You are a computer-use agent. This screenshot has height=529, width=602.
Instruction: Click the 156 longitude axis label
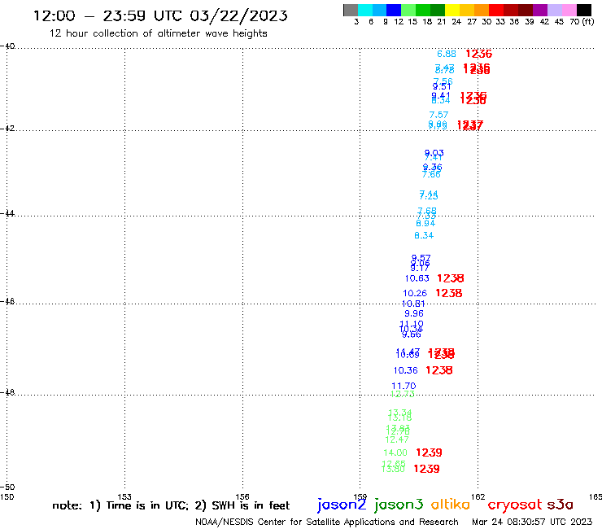pos(242,496)
